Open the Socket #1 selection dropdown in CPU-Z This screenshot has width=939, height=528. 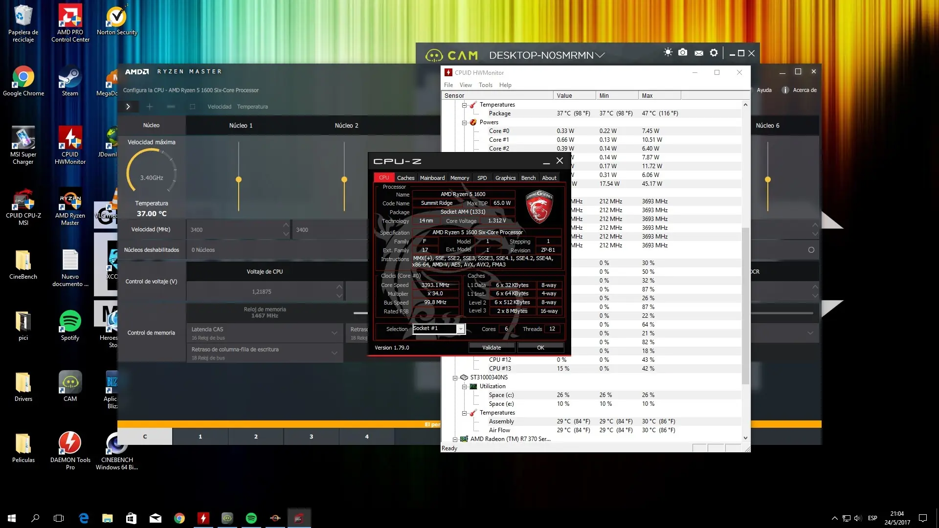click(460, 329)
